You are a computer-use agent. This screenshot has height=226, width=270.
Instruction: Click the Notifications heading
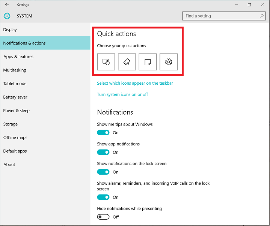(x=115, y=112)
